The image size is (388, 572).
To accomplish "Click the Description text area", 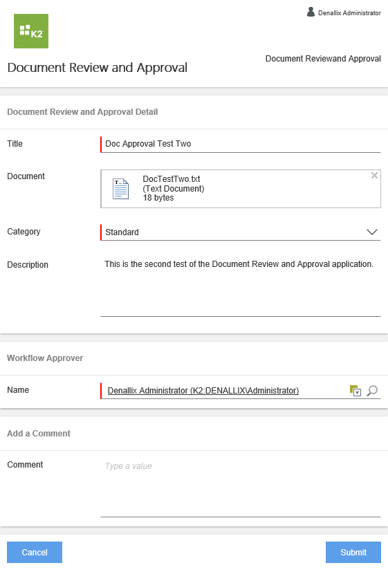I will pyautogui.click(x=241, y=286).
